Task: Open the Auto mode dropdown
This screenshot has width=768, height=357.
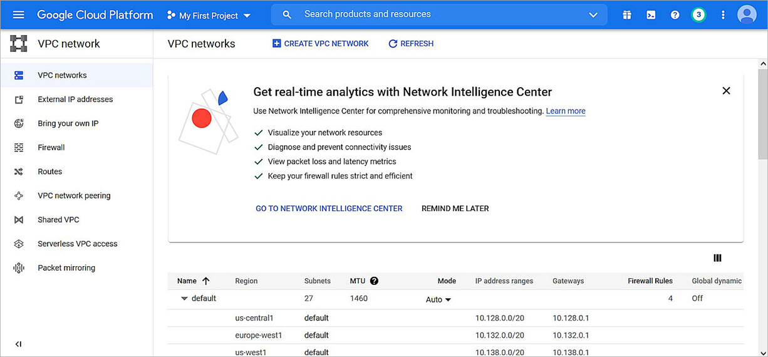Action: tap(438, 300)
